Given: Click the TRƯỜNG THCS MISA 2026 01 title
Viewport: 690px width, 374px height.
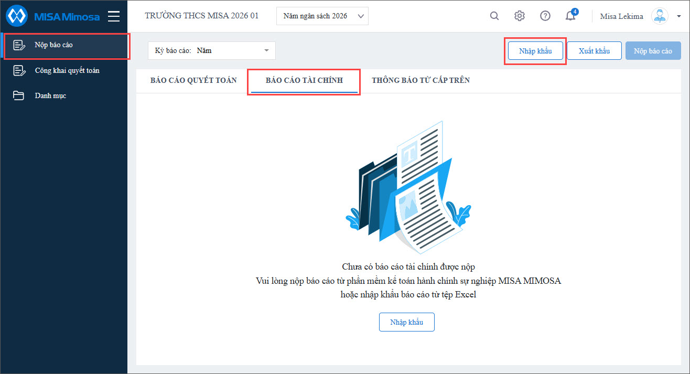Looking at the screenshot, I should [x=202, y=16].
